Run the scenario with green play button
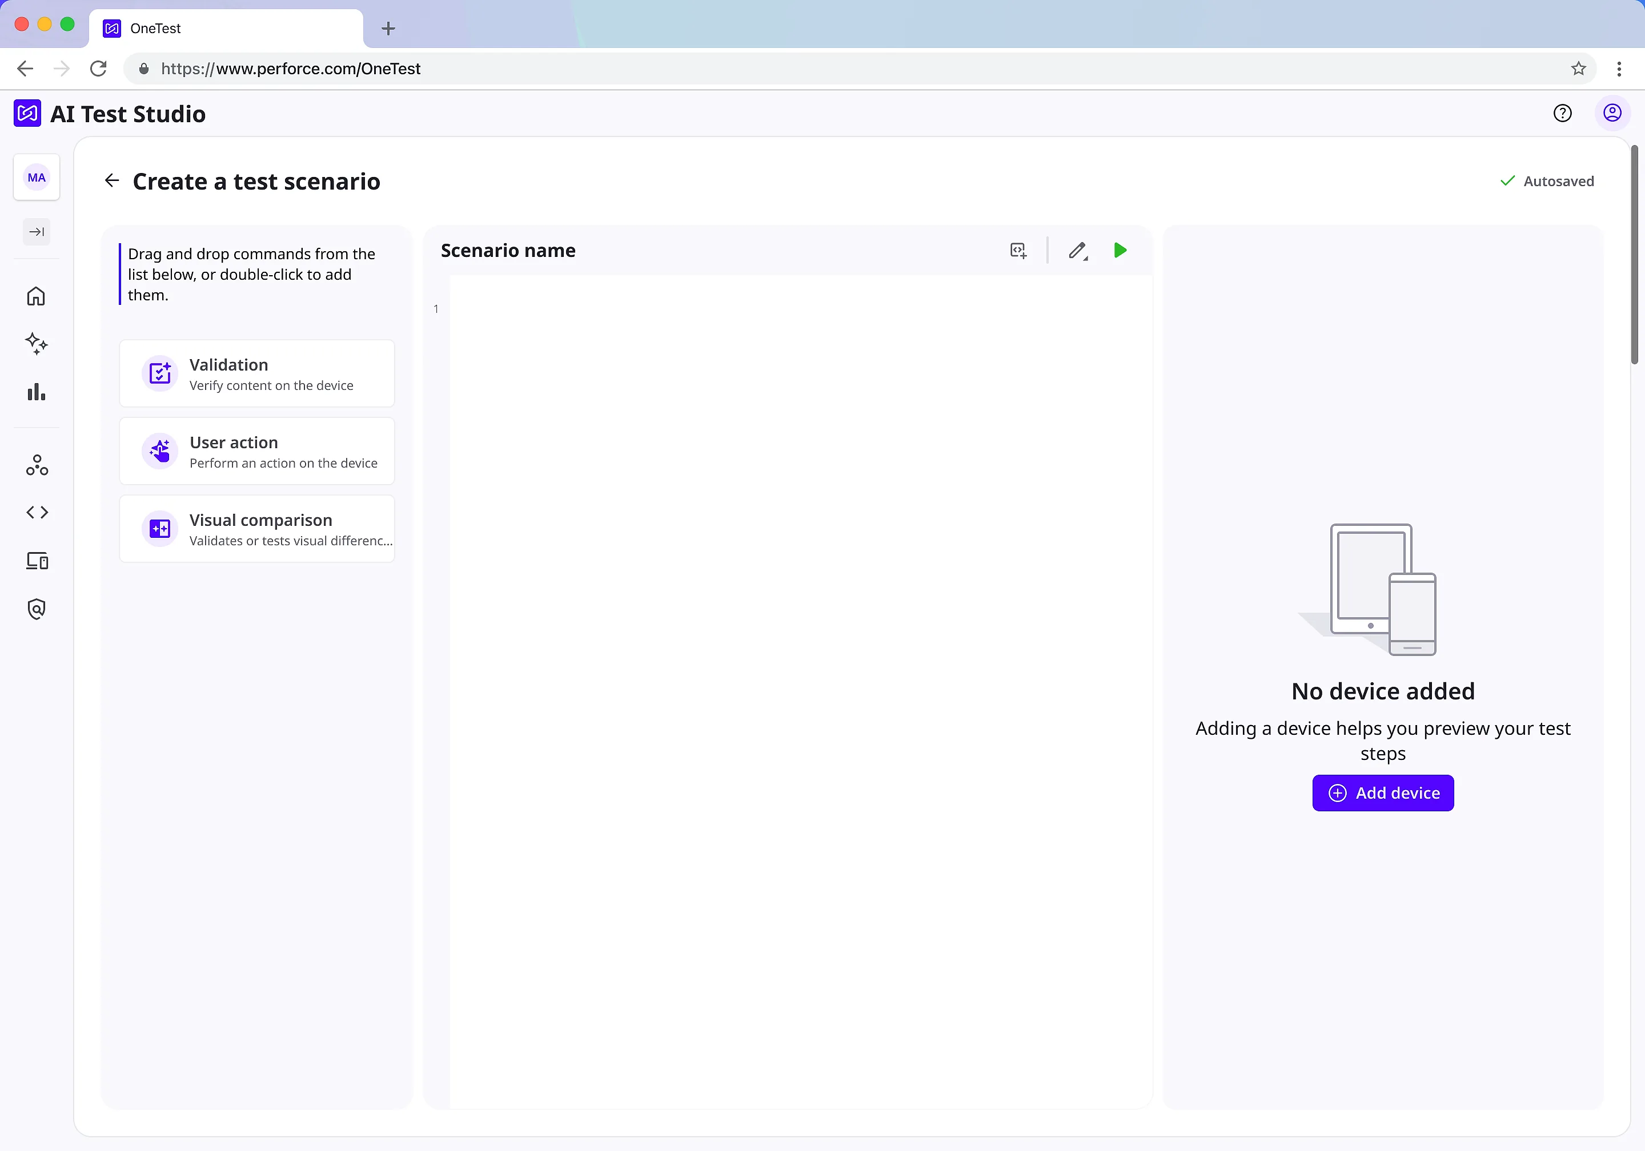The width and height of the screenshot is (1645, 1151). [1121, 251]
